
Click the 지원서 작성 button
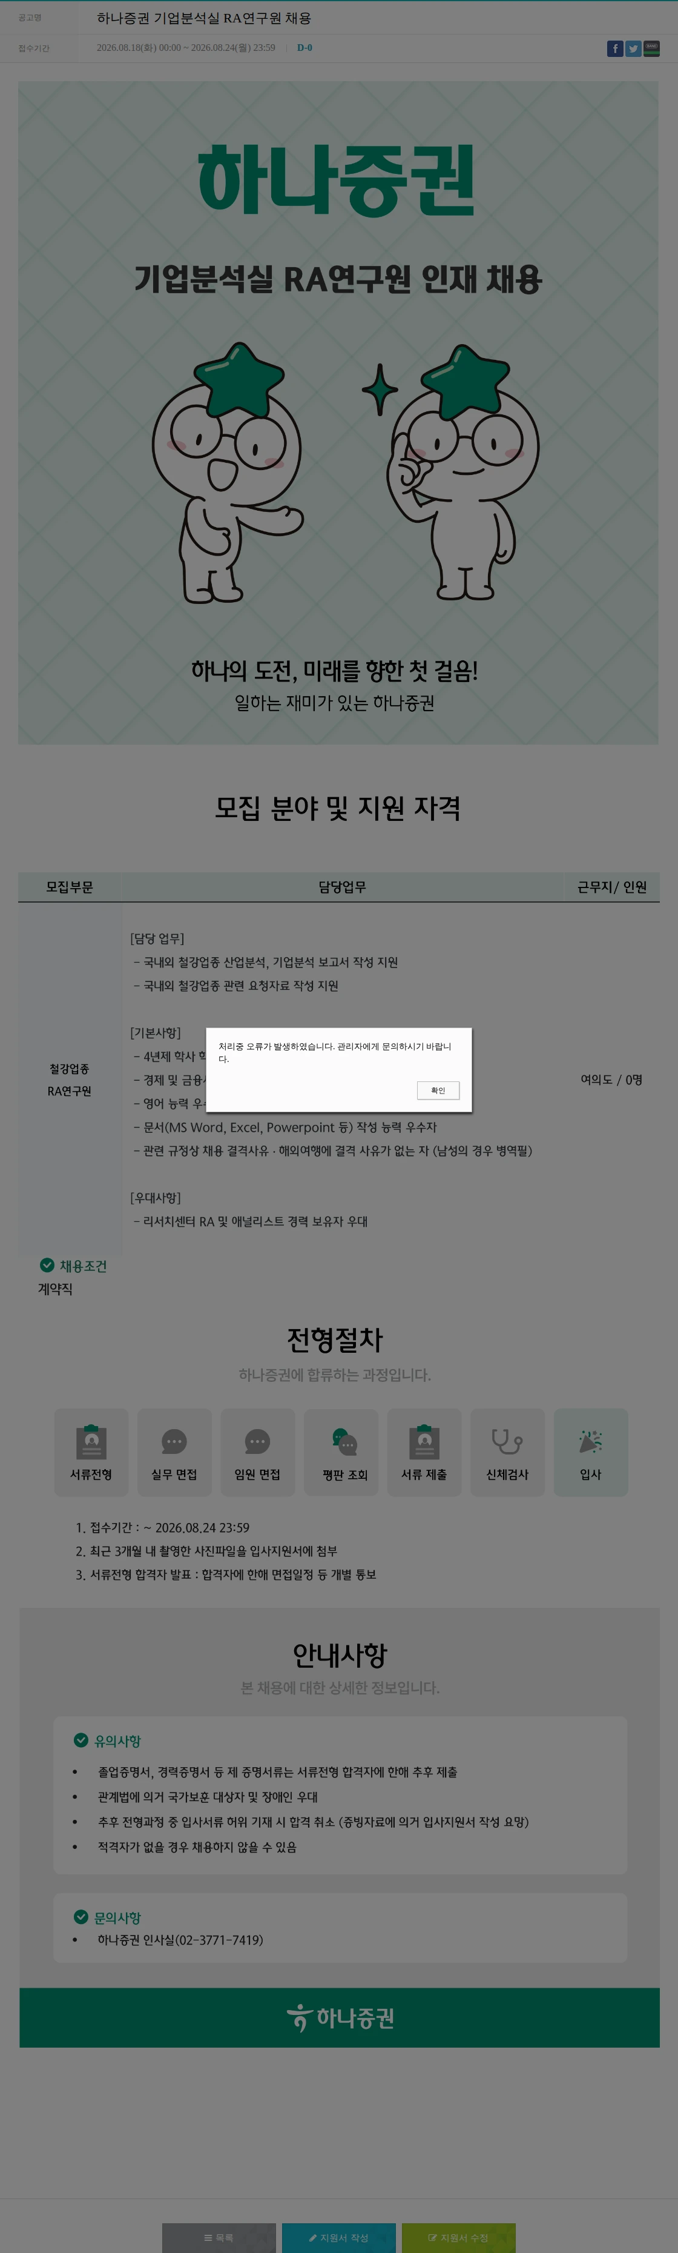coord(339,2237)
